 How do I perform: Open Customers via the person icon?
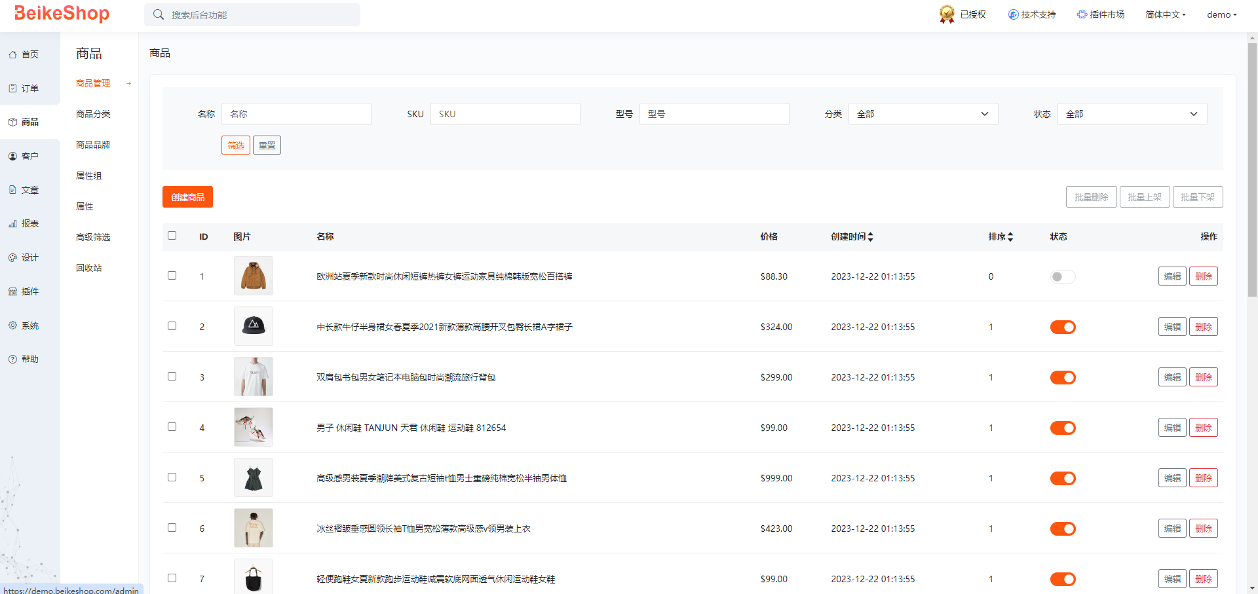pos(12,157)
